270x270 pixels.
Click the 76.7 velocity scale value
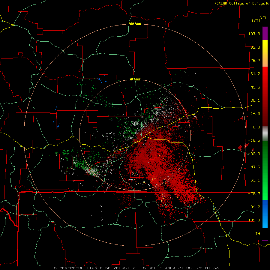click(x=255, y=60)
